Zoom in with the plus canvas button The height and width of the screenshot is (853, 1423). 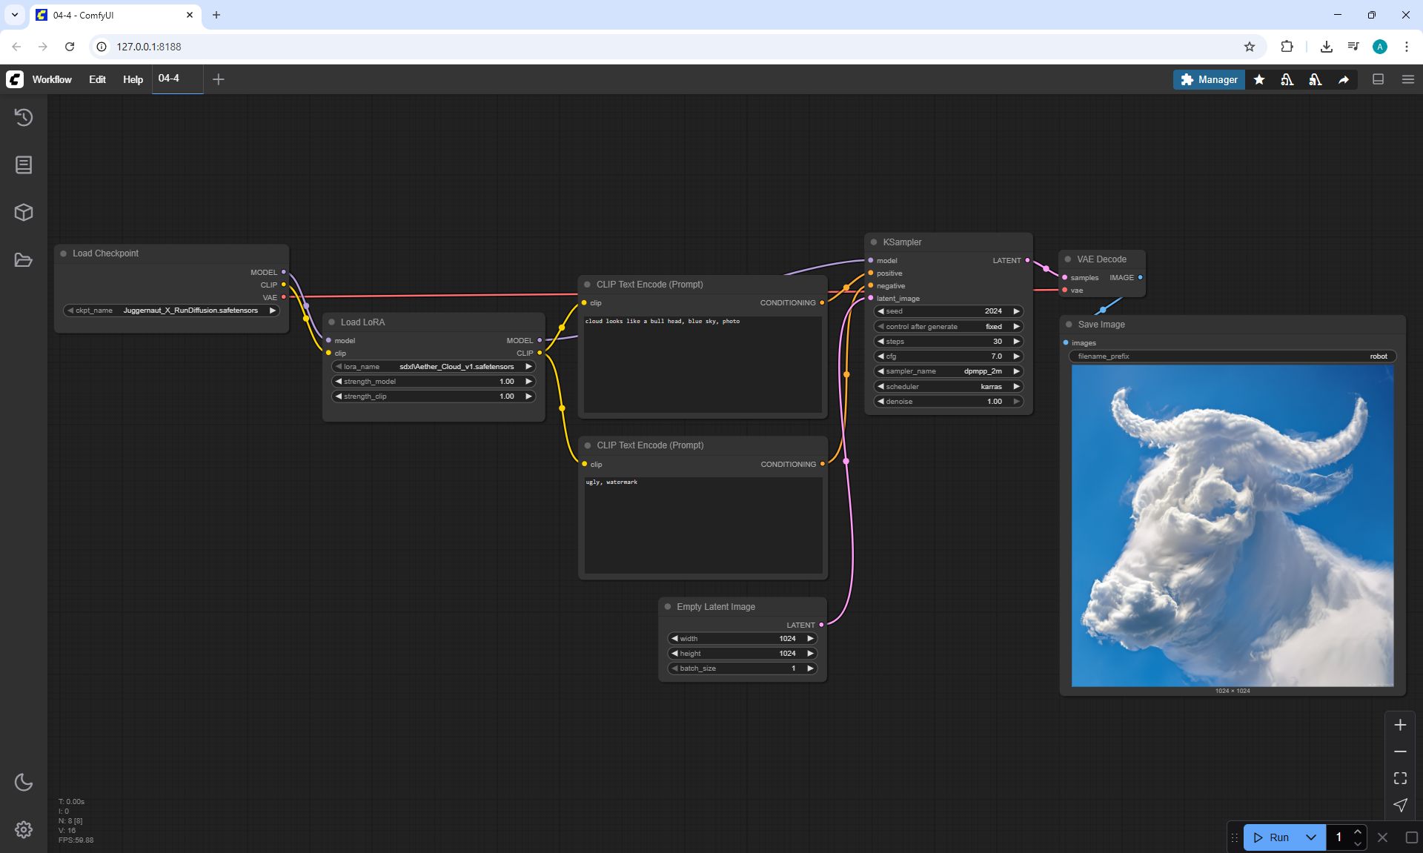(1400, 725)
